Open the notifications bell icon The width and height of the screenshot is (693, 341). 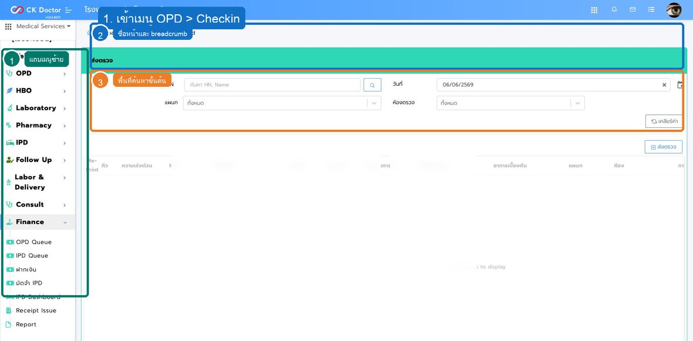pyautogui.click(x=614, y=9)
